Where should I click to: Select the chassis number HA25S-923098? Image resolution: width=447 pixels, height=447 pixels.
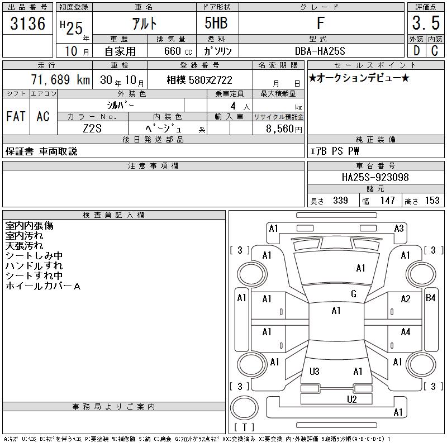tap(375, 178)
